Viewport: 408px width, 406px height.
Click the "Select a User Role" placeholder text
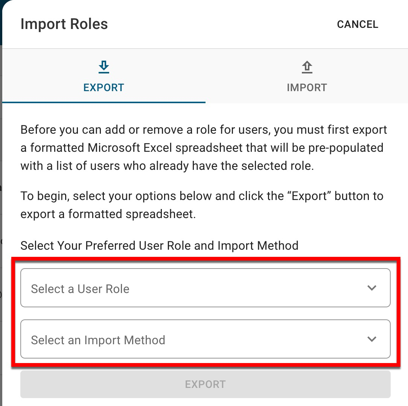80,289
